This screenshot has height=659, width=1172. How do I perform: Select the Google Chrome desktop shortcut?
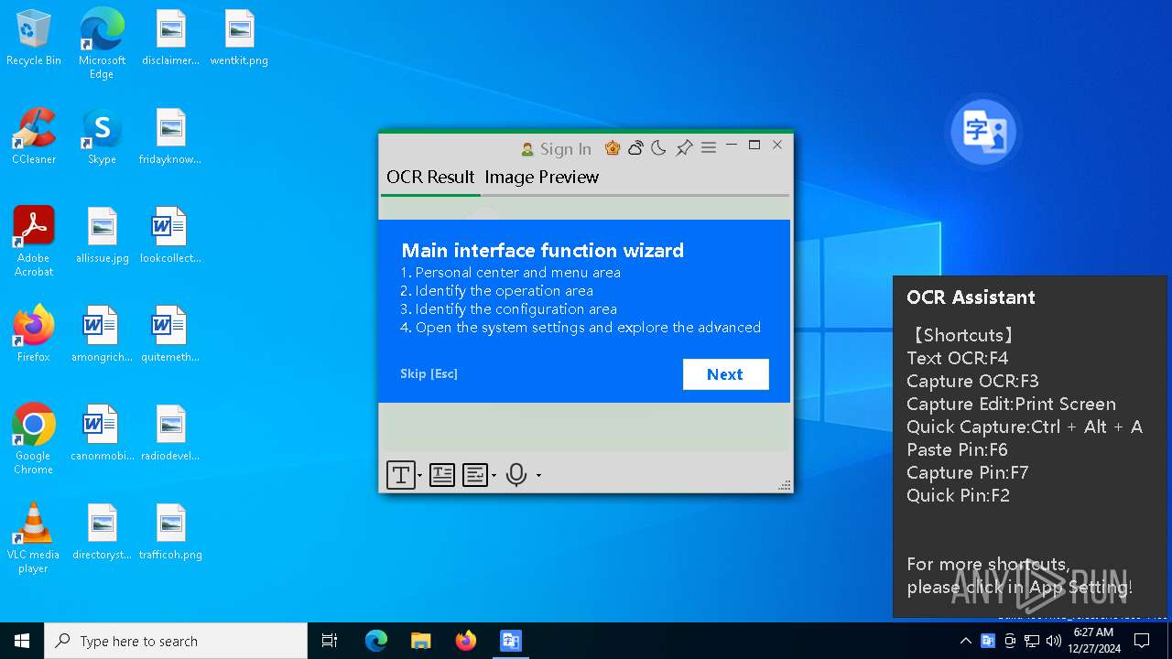pos(34,439)
